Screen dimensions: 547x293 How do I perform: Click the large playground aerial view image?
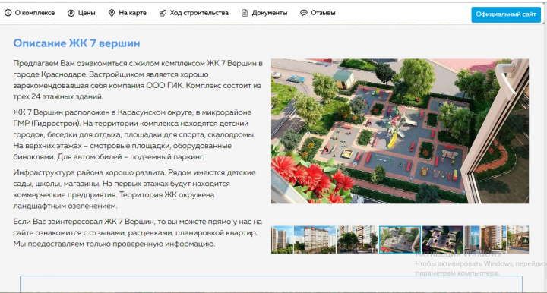[400, 131]
